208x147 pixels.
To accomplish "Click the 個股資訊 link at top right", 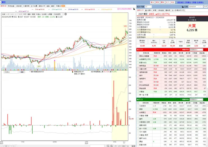I will [180, 2].
